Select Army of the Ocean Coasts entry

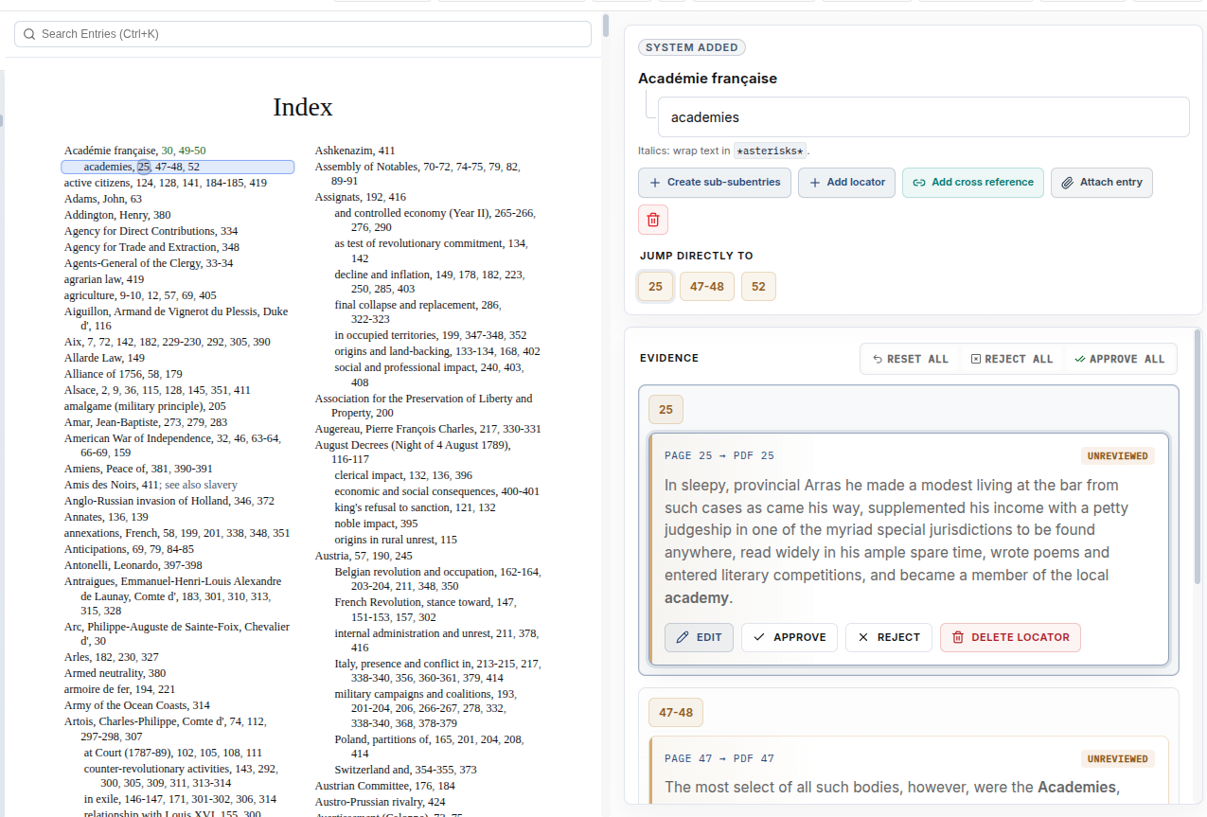click(x=137, y=705)
